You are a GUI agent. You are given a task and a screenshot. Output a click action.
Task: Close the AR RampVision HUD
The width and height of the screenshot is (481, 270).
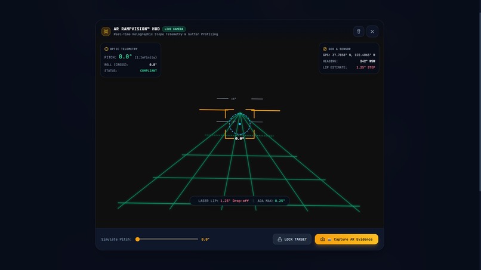372,32
